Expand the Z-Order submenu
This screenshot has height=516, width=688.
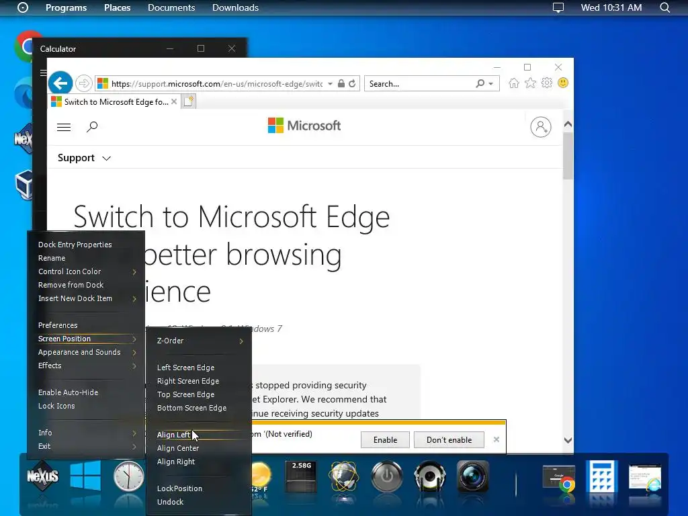coord(200,341)
